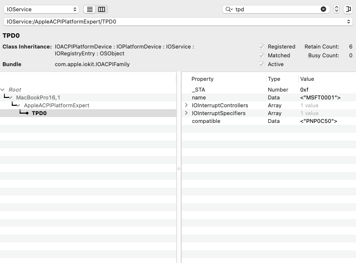This screenshot has height=263, width=356.
Task: Toggle the side panel icon
Action: click(348, 9)
